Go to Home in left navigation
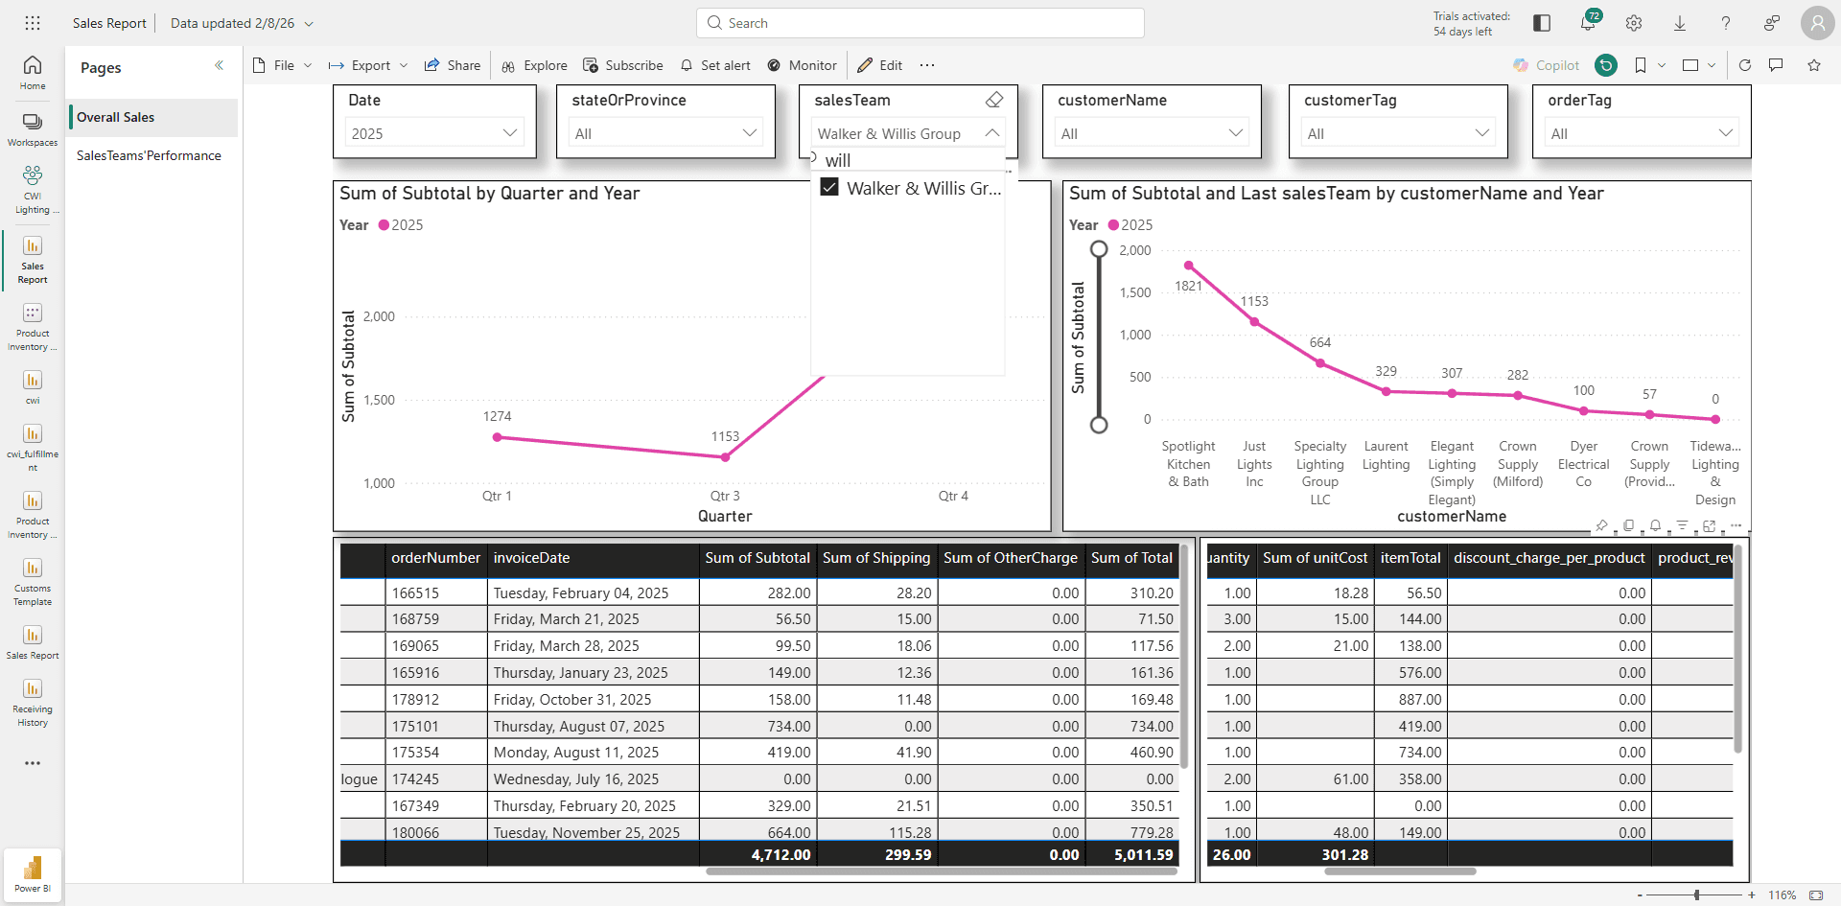Screen dimensions: 1841x906 click(33, 73)
